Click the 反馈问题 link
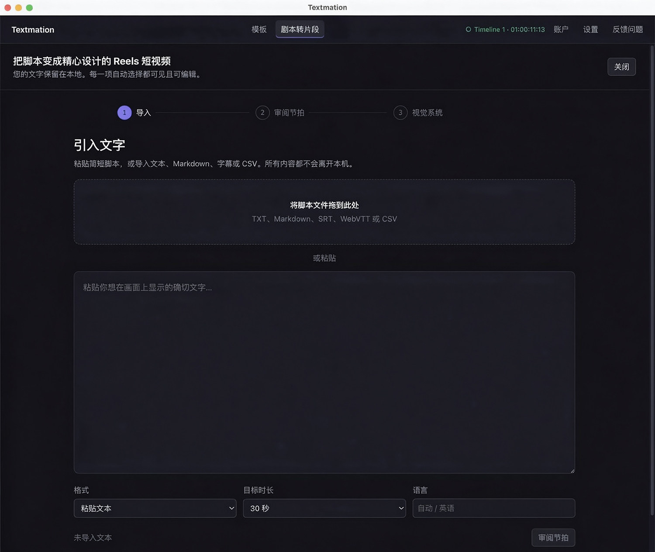 point(627,29)
